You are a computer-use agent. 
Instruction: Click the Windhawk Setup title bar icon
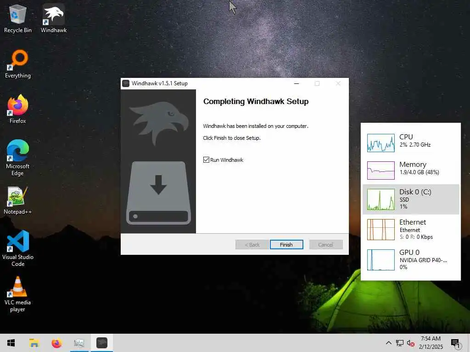[126, 83]
